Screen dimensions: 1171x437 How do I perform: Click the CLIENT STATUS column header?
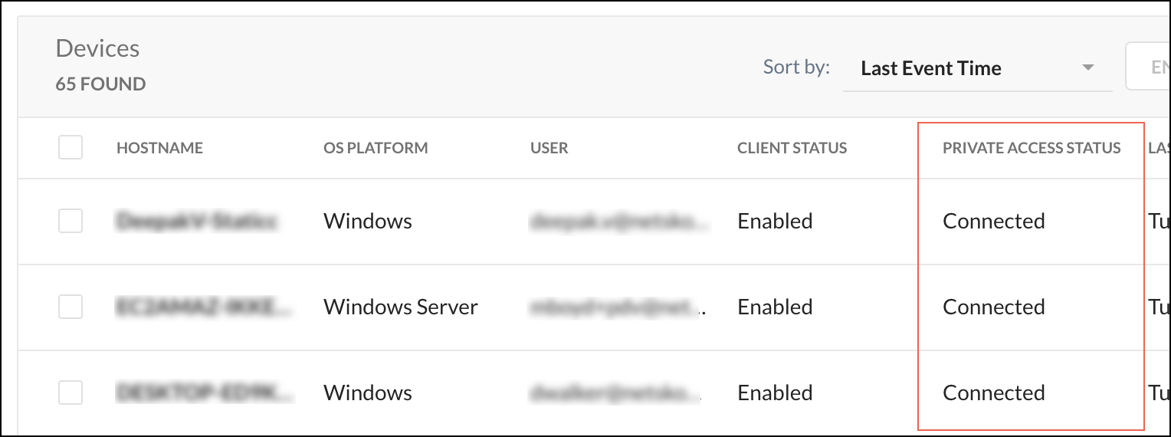coord(792,148)
